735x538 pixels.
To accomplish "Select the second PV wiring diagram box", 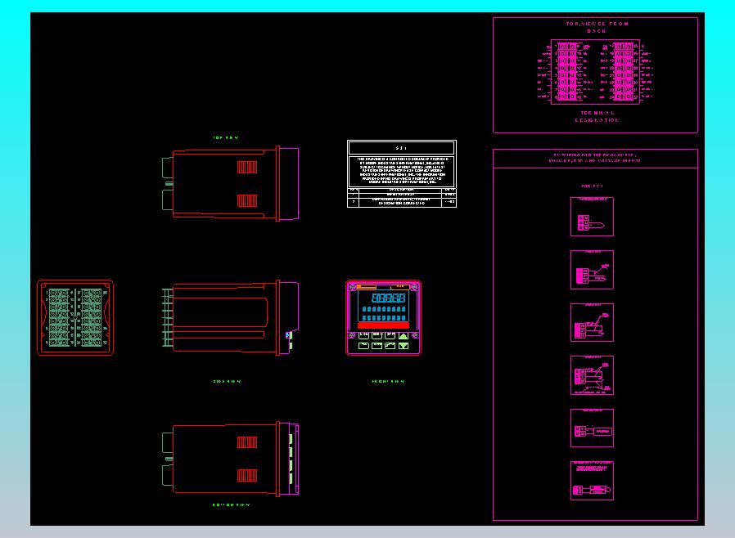I will coord(592,270).
